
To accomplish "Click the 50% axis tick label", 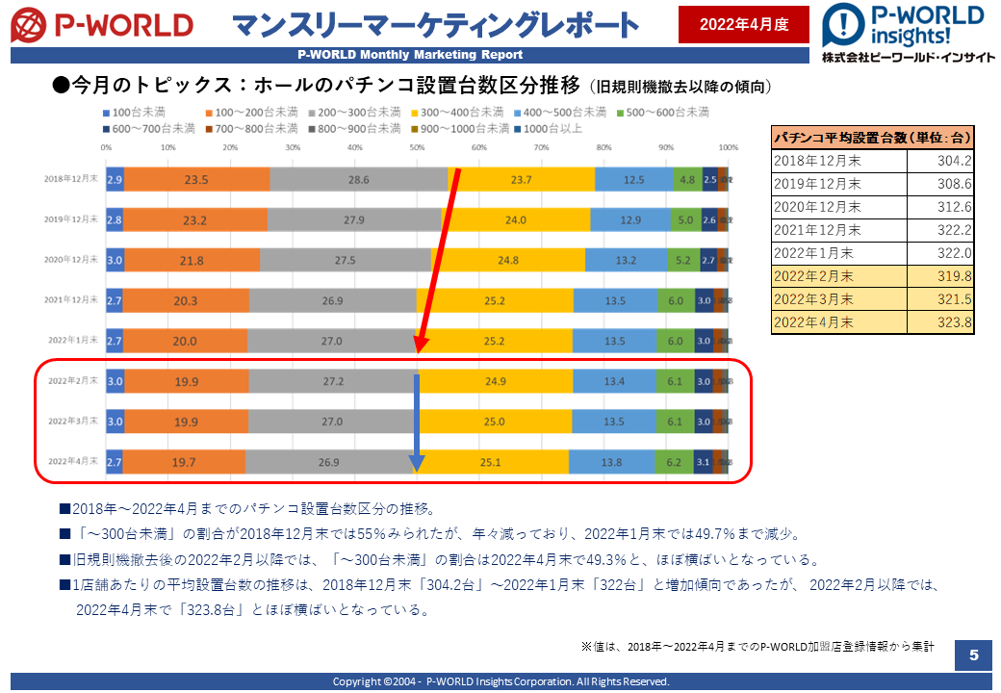I will [417, 147].
